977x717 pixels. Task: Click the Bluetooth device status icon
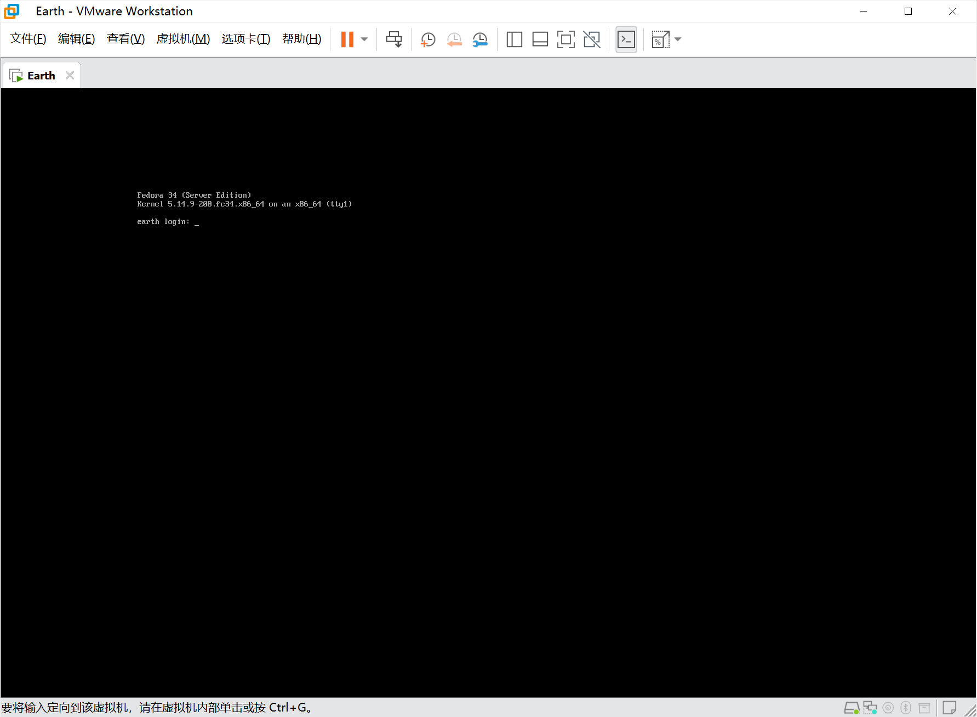click(x=906, y=708)
